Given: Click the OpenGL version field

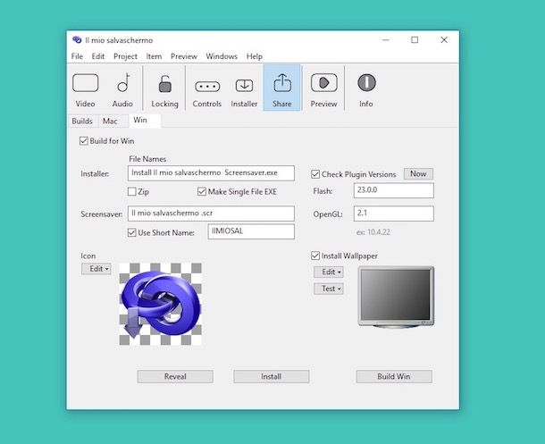Looking at the screenshot, I should click(393, 214).
